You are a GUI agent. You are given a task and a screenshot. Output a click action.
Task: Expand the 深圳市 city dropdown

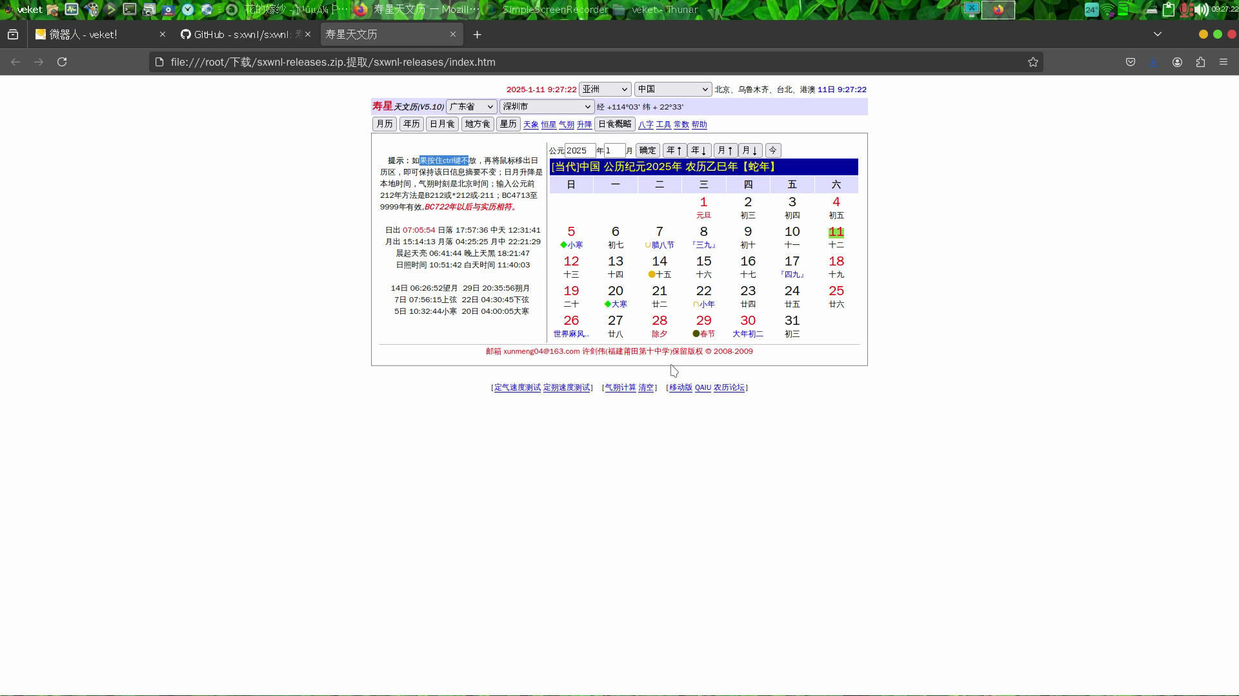[x=547, y=106]
